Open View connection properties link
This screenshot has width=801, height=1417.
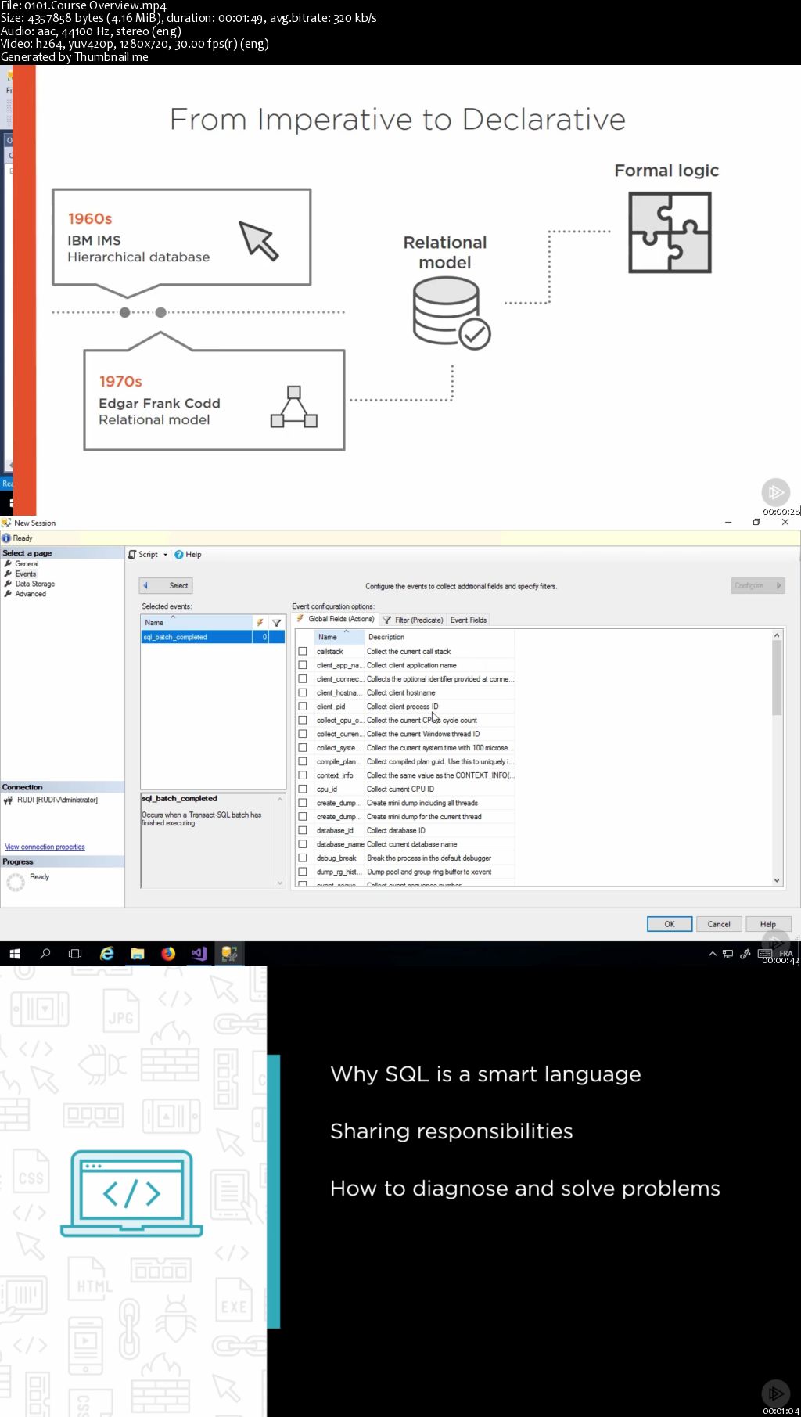pos(45,847)
